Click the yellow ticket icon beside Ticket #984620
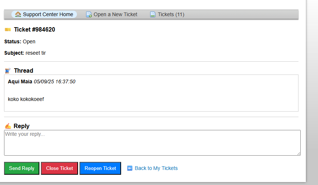Screen dimensions: 318x185 click(x=8, y=29)
